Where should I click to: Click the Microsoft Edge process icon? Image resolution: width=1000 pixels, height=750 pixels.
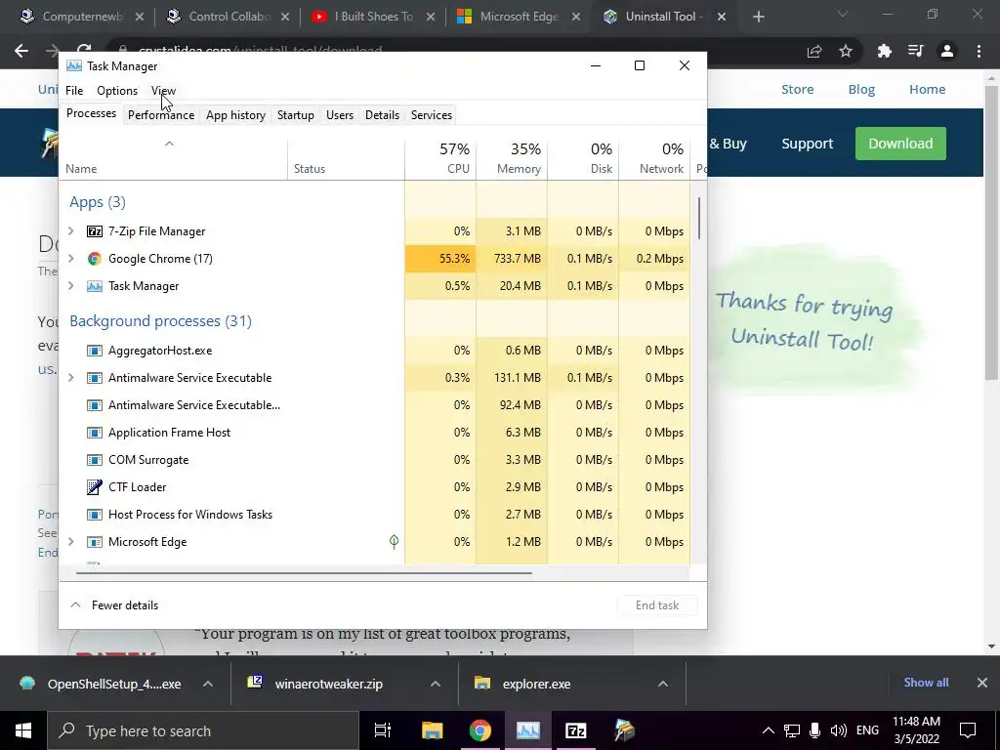[95, 542]
